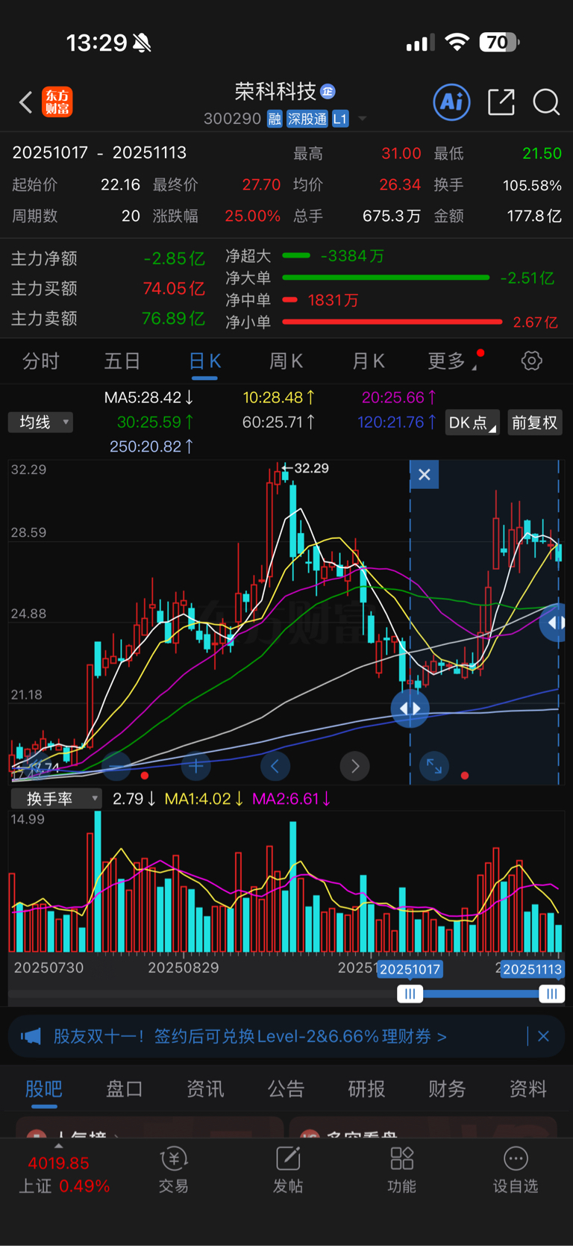573x1246 pixels.
Task: Tap right timeline slider handle under 20251113
Action: [x=551, y=994]
